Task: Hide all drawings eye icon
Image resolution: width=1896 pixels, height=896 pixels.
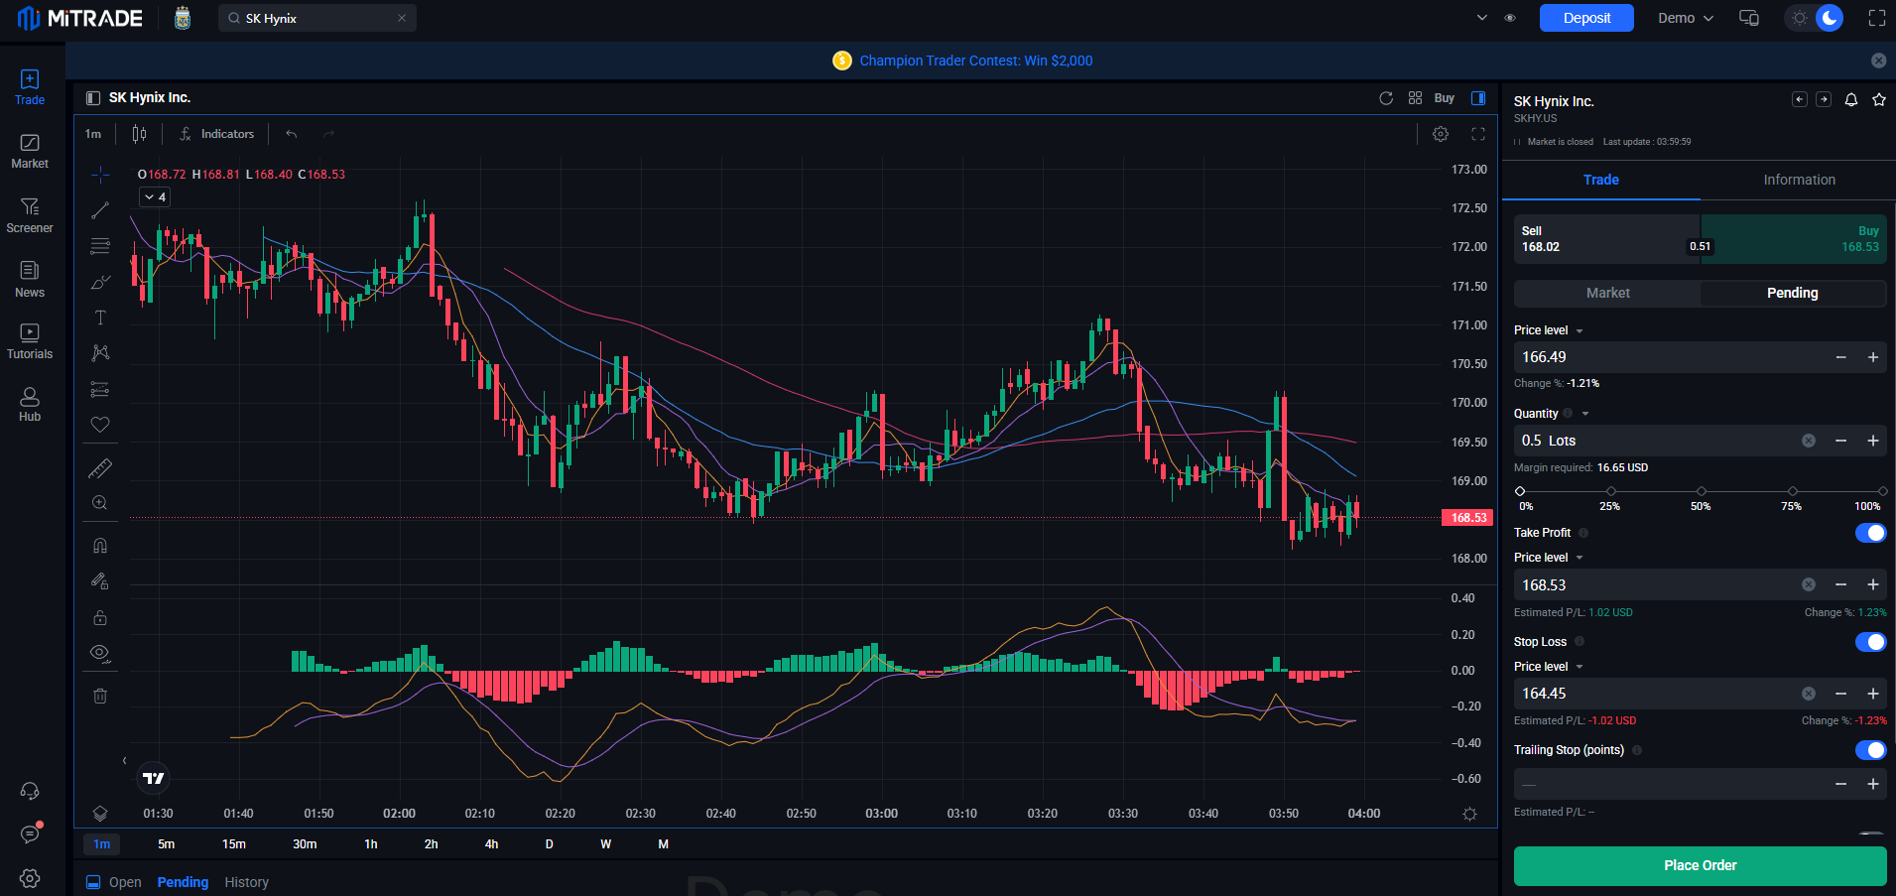Action: (100, 653)
